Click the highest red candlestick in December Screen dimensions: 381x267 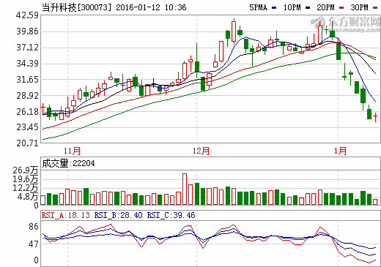tap(234, 31)
